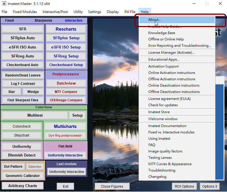Click Close Figures button
Screen dimensions: 227x192
tap(112, 186)
